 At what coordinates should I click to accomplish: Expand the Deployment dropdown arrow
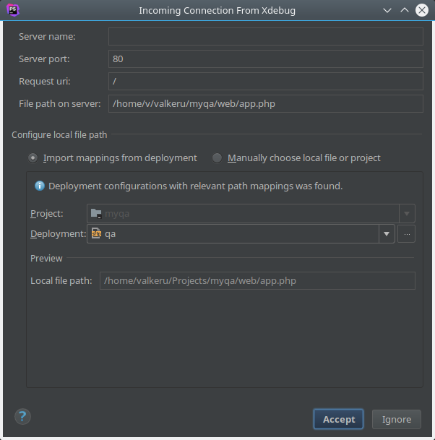(387, 233)
